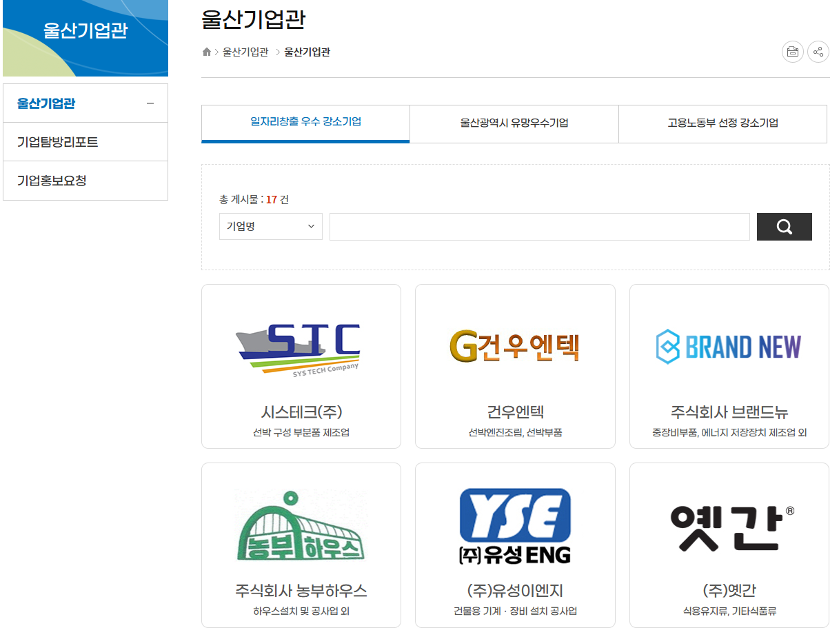
Task: Open the YSE 유성ENG logo thumbnail
Action: 515,526
